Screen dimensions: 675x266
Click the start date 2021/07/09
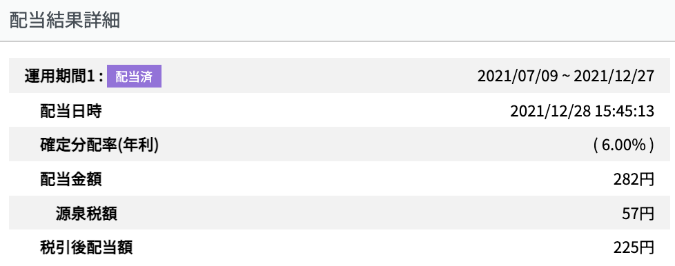518,76
